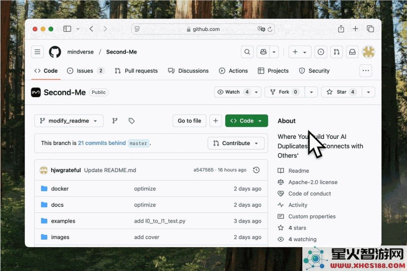Open the docs folder
The width and height of the screenshot is (407, 271).
(x=57, y=205)
